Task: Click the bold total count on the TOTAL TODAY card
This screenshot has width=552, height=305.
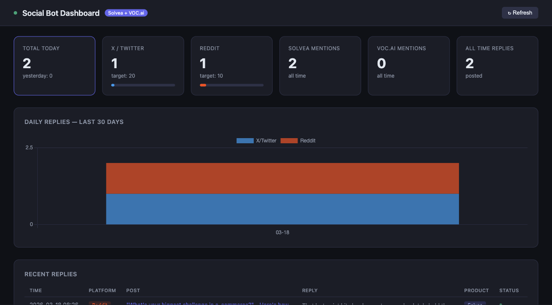Action: (27, 63)
